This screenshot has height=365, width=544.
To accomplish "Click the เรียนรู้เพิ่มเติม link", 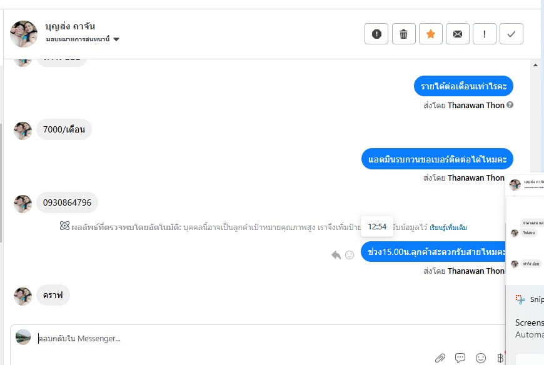I will click(x=448, y=227).
